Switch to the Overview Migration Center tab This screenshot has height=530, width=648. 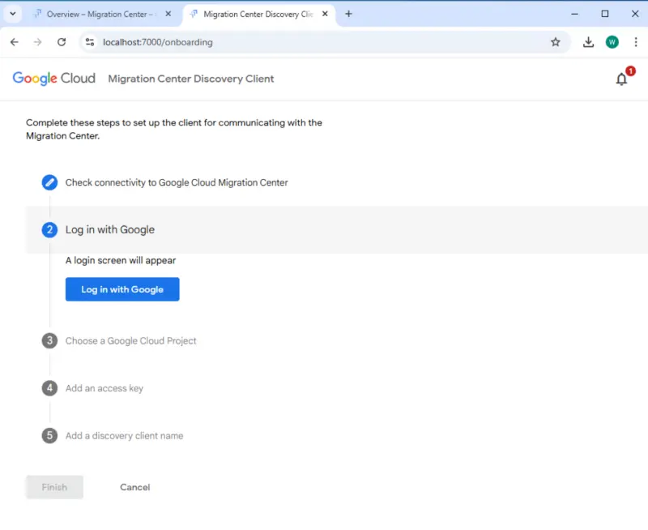pos(97,14)
